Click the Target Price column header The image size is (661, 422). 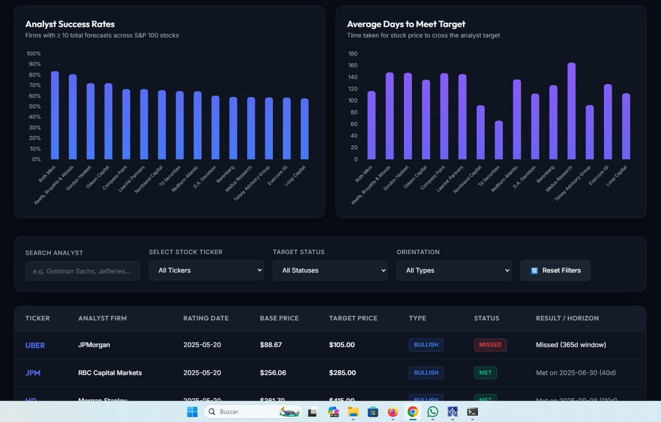pos(353,318)
